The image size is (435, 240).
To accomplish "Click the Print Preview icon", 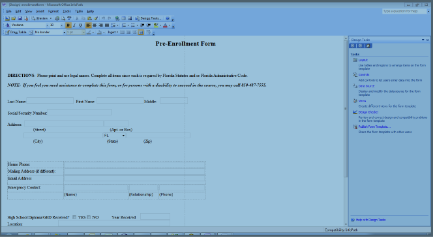I will pyautogui.click(x=63, y=19).
